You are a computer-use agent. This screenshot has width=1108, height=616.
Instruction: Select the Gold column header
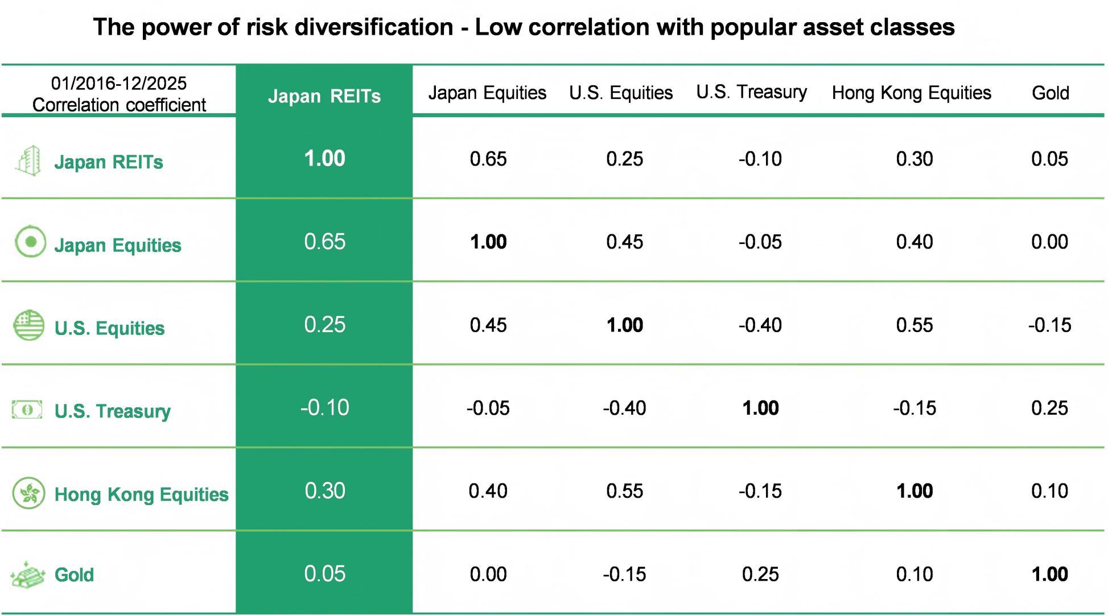click(1050, 93)
